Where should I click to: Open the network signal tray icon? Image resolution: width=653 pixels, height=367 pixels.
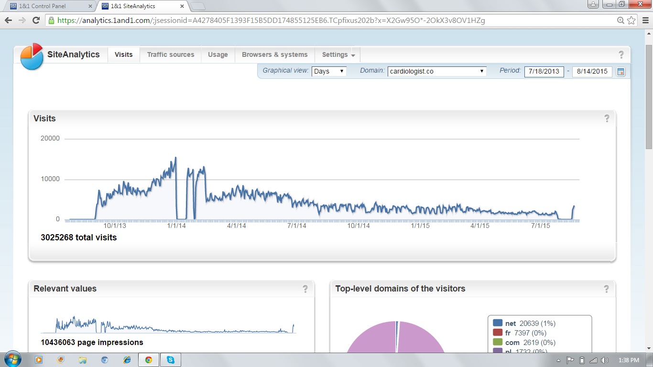point(593,360)
